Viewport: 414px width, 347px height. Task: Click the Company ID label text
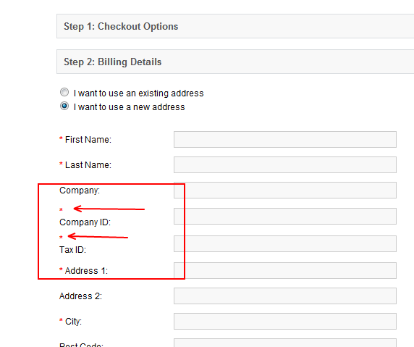coord(85,222)
